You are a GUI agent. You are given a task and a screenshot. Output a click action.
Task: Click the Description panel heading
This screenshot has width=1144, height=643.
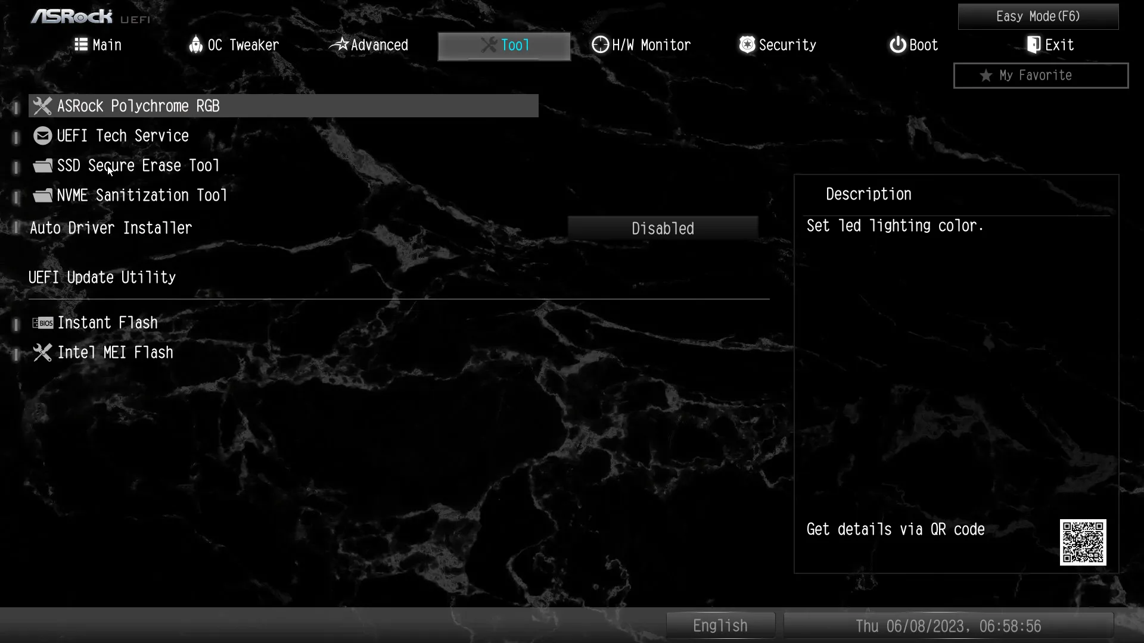(x=869, y=194)
